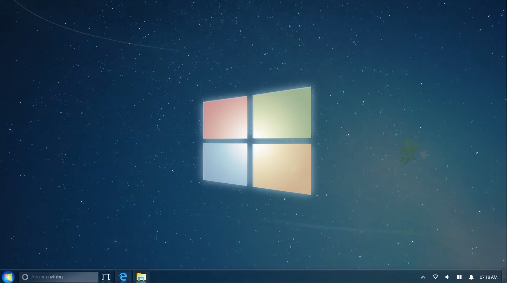507x283 pixels.
Task: Open Task View from the taskbar
Action: [x=106, y=277]
